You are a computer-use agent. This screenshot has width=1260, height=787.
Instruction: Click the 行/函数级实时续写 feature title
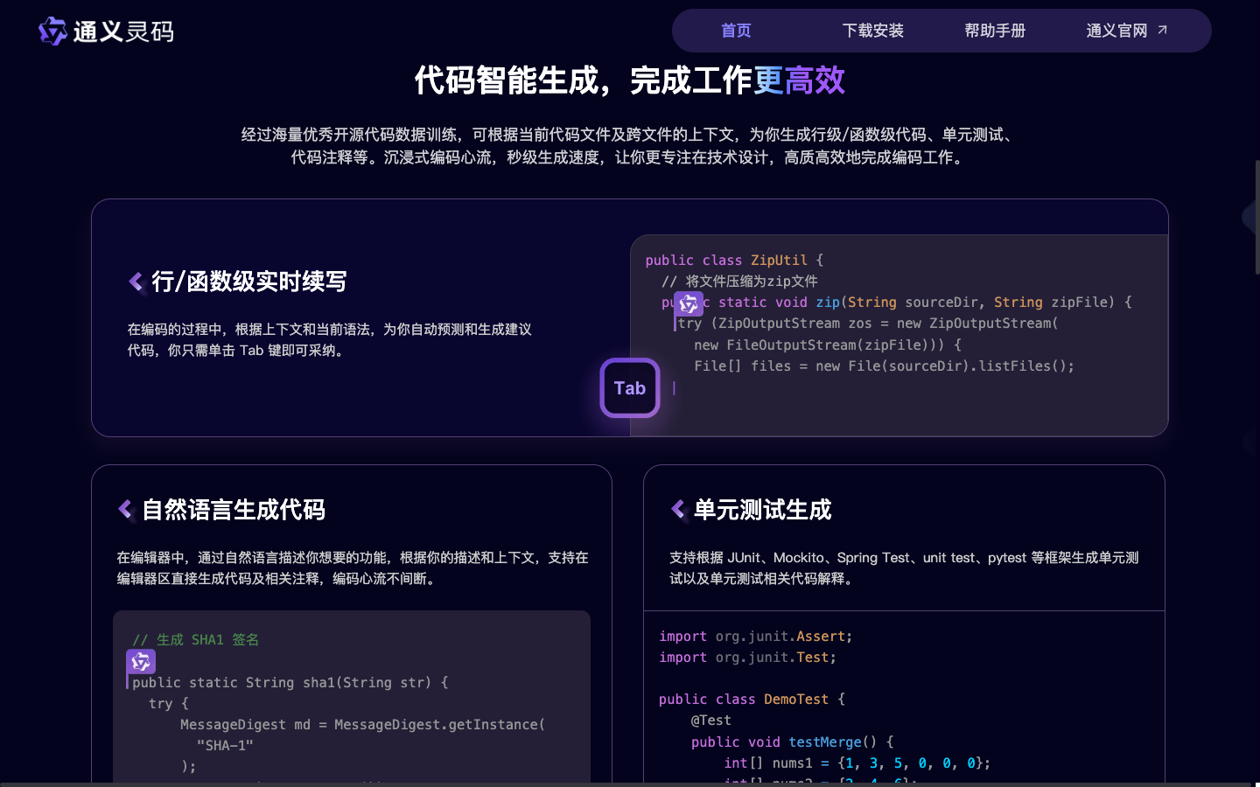point(251,282)
